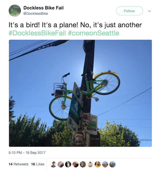Click the fifth liker avatar

tap(83, 164)
